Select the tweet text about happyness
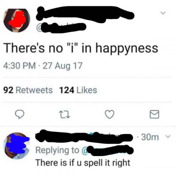This screenshot has width=176, height=176. [81, 48]
